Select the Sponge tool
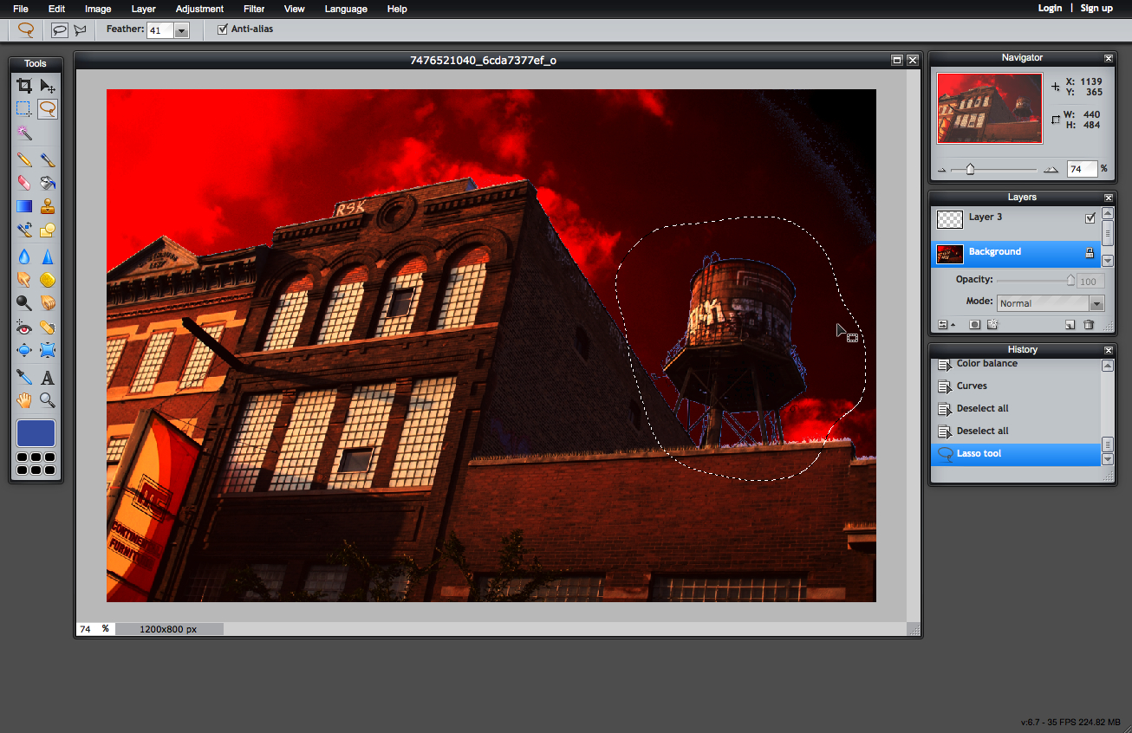Screen dimensions: 1132x733 click(48, 280)
